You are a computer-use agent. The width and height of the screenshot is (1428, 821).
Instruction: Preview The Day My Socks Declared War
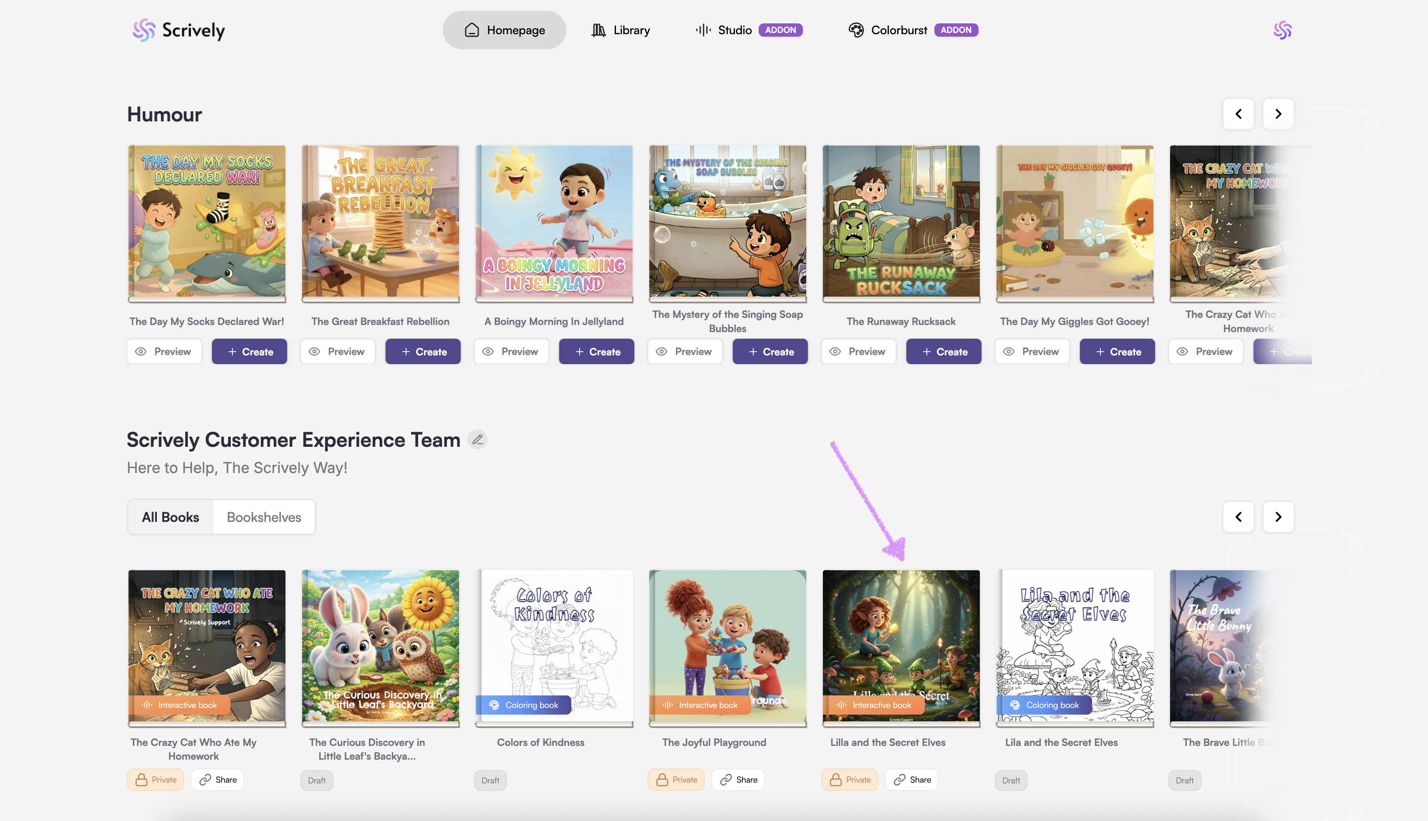pos(164,352)
